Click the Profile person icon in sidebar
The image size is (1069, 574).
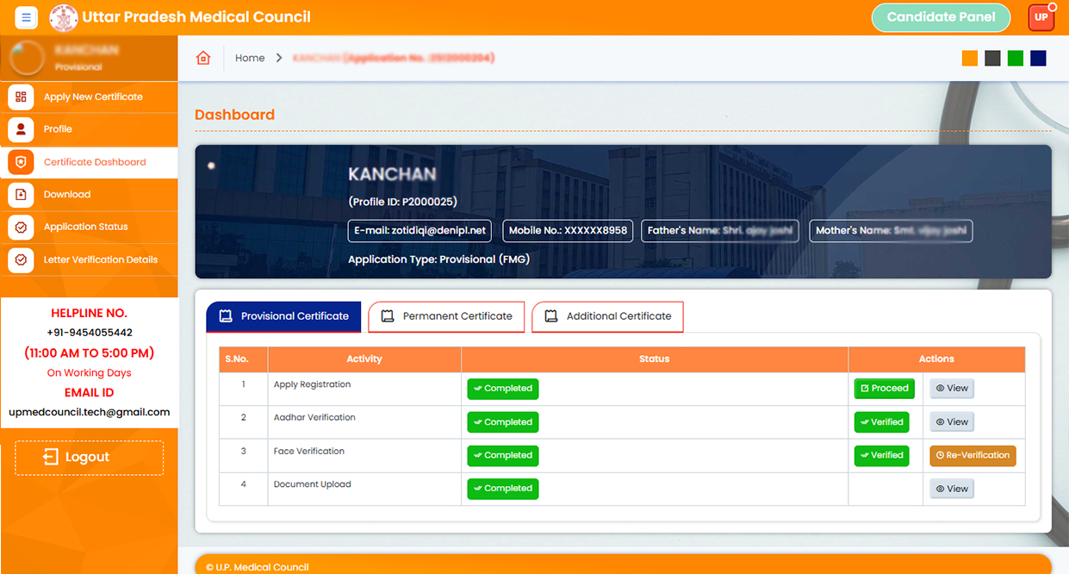click(x=21, y=129)
